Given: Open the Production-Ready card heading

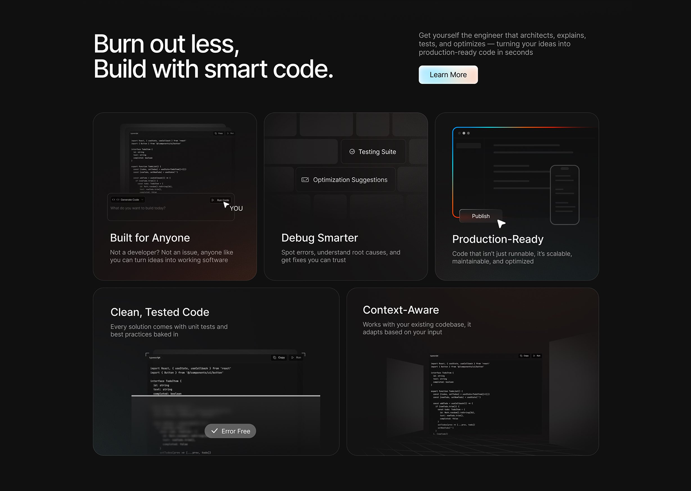Looking at the screenshot, I should click(498, 239).
